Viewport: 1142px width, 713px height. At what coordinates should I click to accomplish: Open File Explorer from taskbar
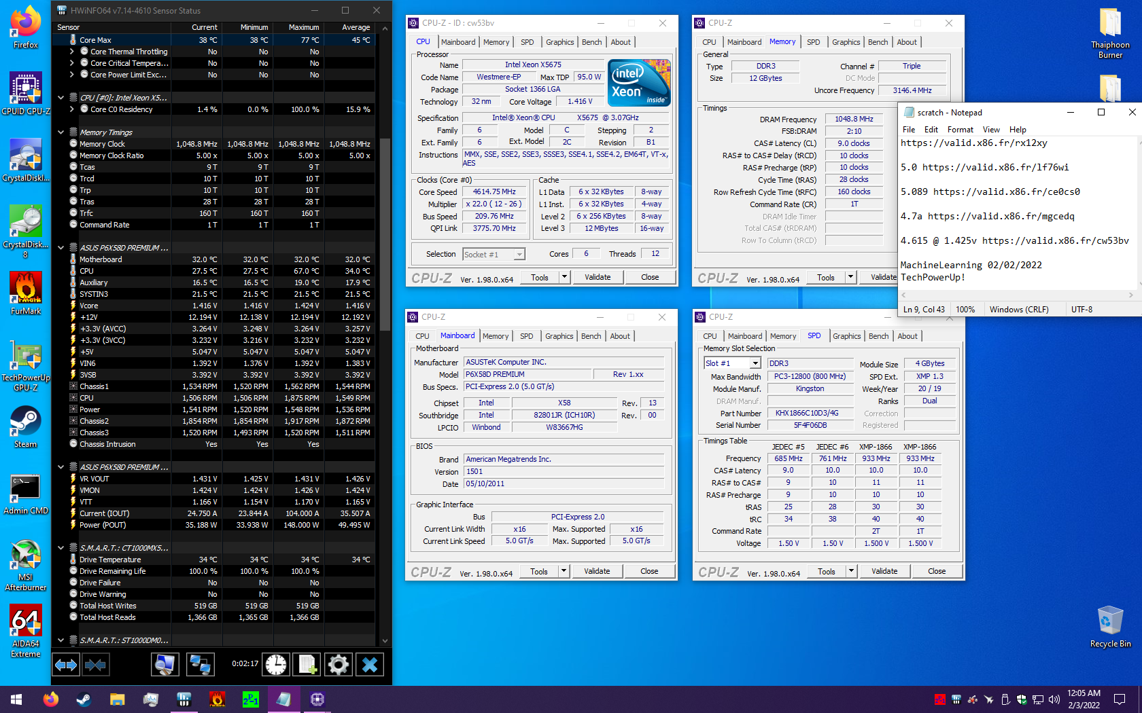pyautogui.click(x=118, y=699)
